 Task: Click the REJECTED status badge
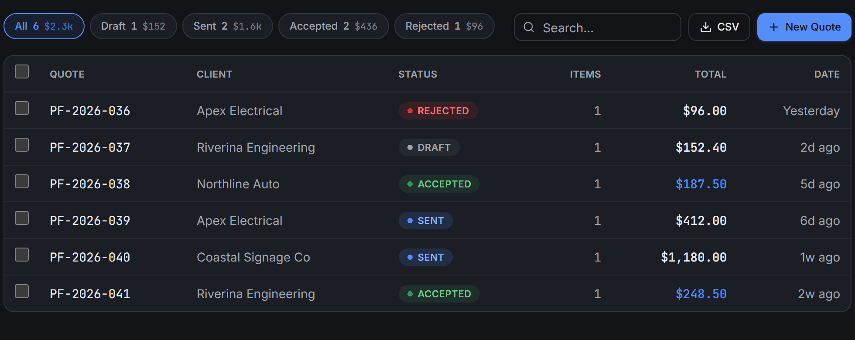438,111
